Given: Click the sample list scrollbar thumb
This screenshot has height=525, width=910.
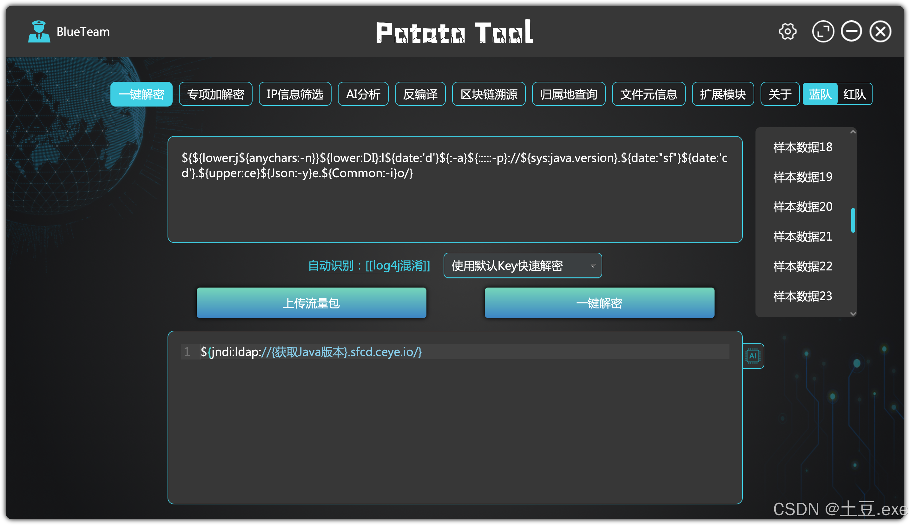Looking at the screenshot, I should (853, 220).
